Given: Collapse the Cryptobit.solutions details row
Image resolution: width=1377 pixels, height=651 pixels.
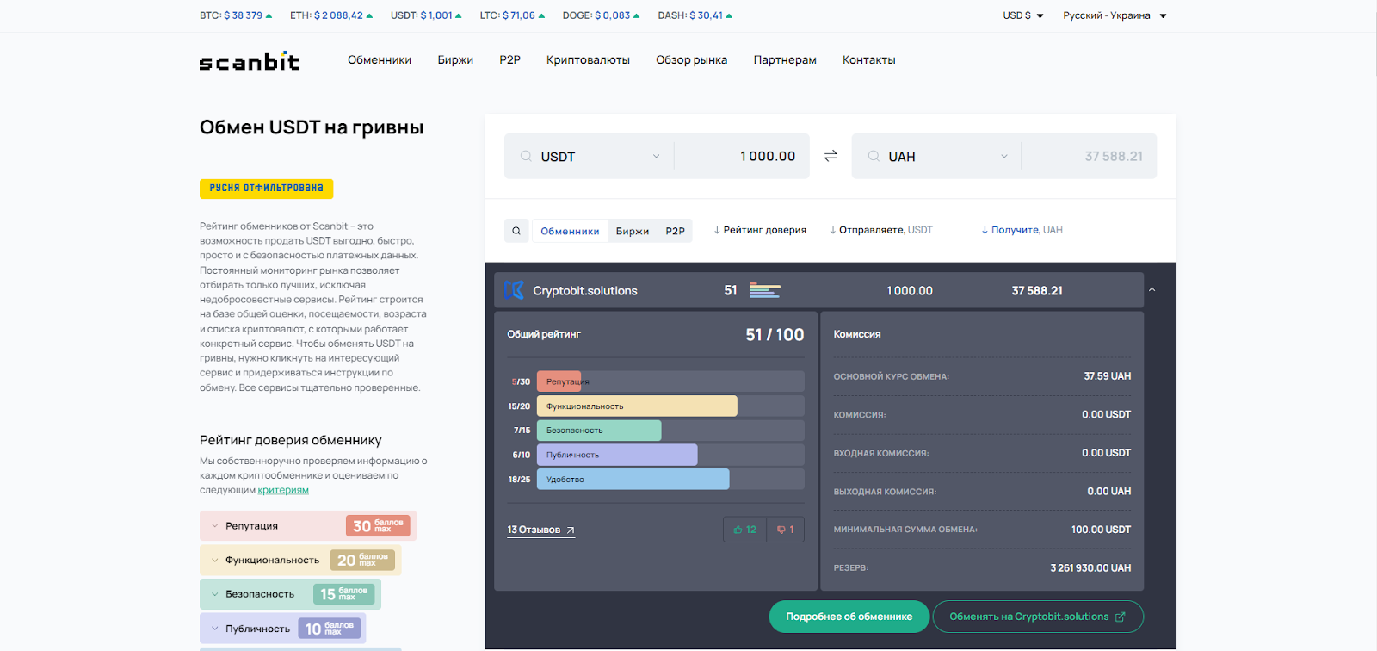Looking at the screenshot, I should [1152, 289].
